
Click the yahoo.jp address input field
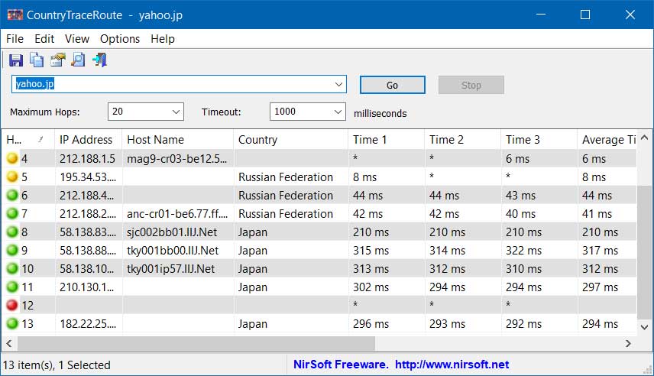(179, 84)
